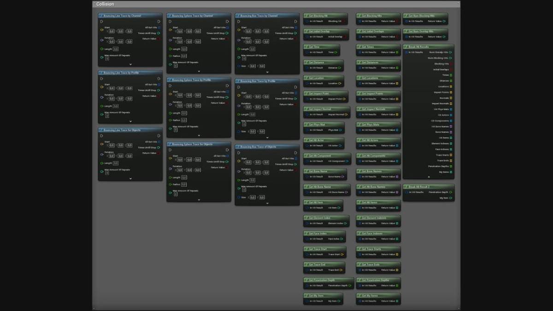The height and width of the screenshot is (311, 553).
Task: Select the Collision comment box title
Action: (105, 4)
